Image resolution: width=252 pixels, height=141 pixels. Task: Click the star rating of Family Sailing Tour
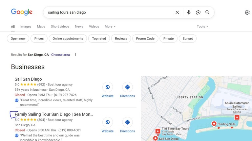(28, 120)
